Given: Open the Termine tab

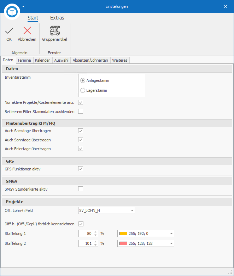Looking at the screenshot, I should coord(24,60).
